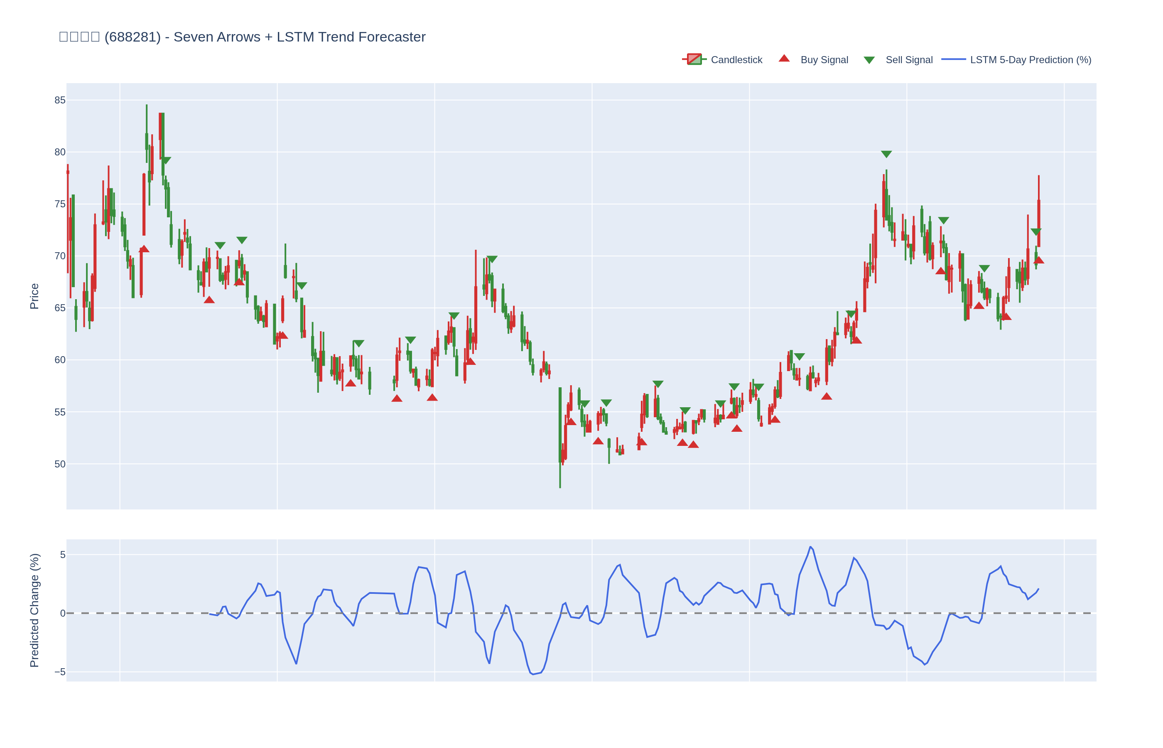Click the 85 tick label on price axis
1163x748 pixels.
(60, 100)
